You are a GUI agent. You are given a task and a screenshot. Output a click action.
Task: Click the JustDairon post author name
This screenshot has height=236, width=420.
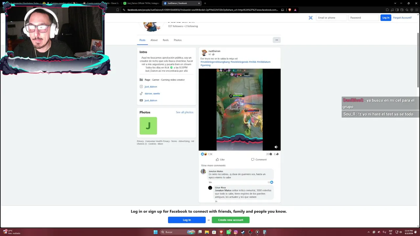[x=214, y=51]
